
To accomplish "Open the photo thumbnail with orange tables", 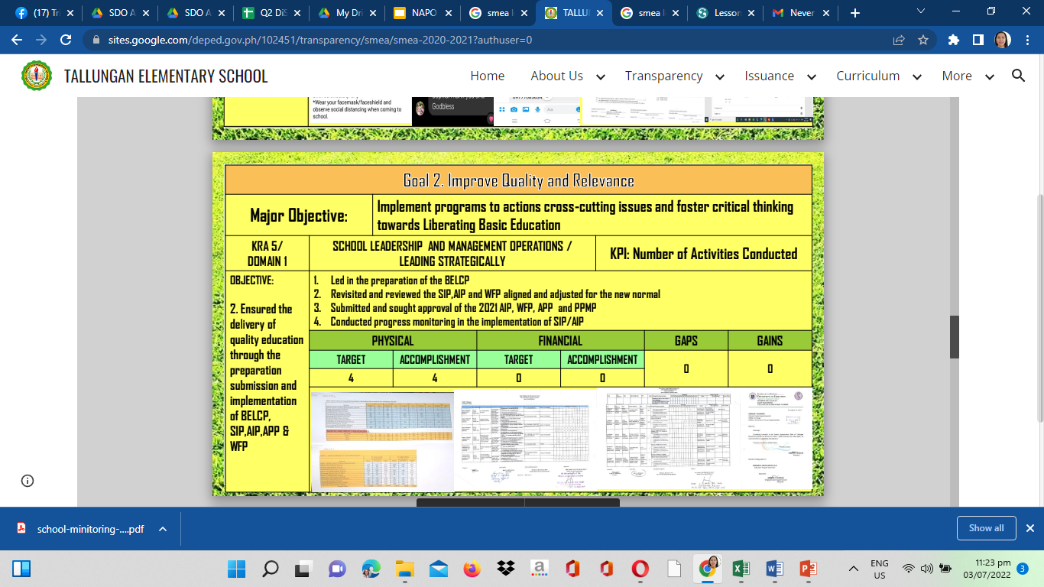I will pyautogui.click(x=382, y=441).
